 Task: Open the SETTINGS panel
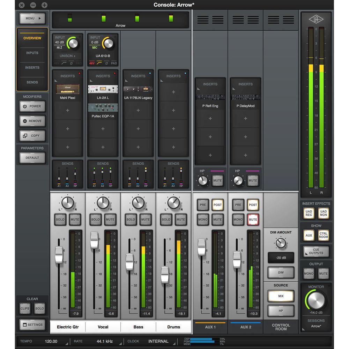tap(32, 325)
